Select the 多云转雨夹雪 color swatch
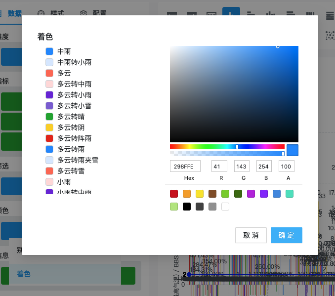 [x=49, y=160]
